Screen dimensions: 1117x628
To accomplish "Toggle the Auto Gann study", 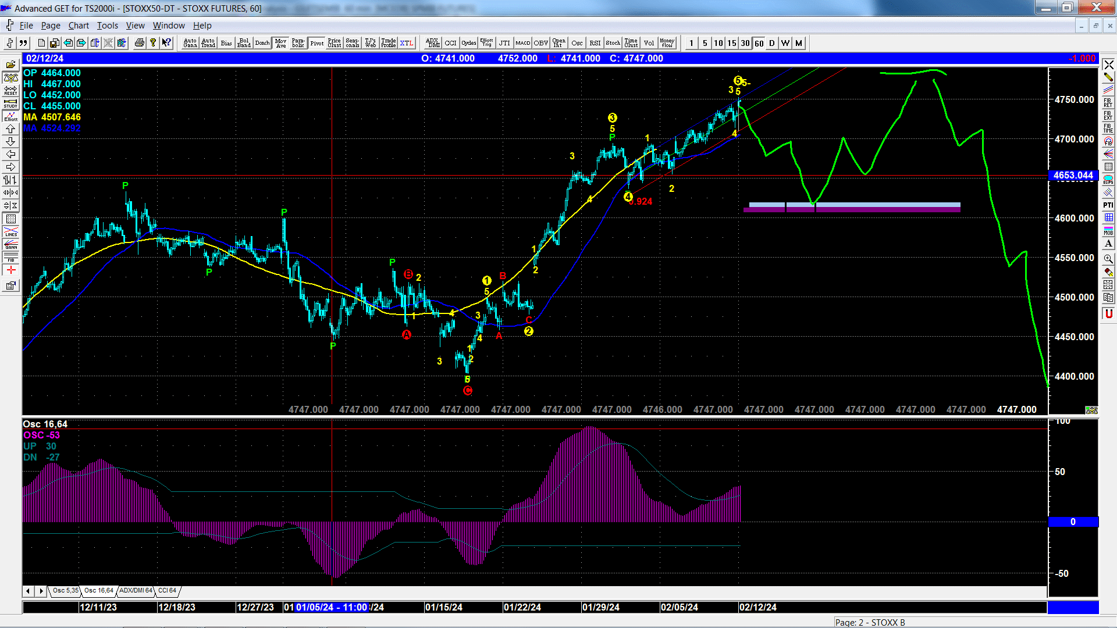I will [x=190, y=43].
